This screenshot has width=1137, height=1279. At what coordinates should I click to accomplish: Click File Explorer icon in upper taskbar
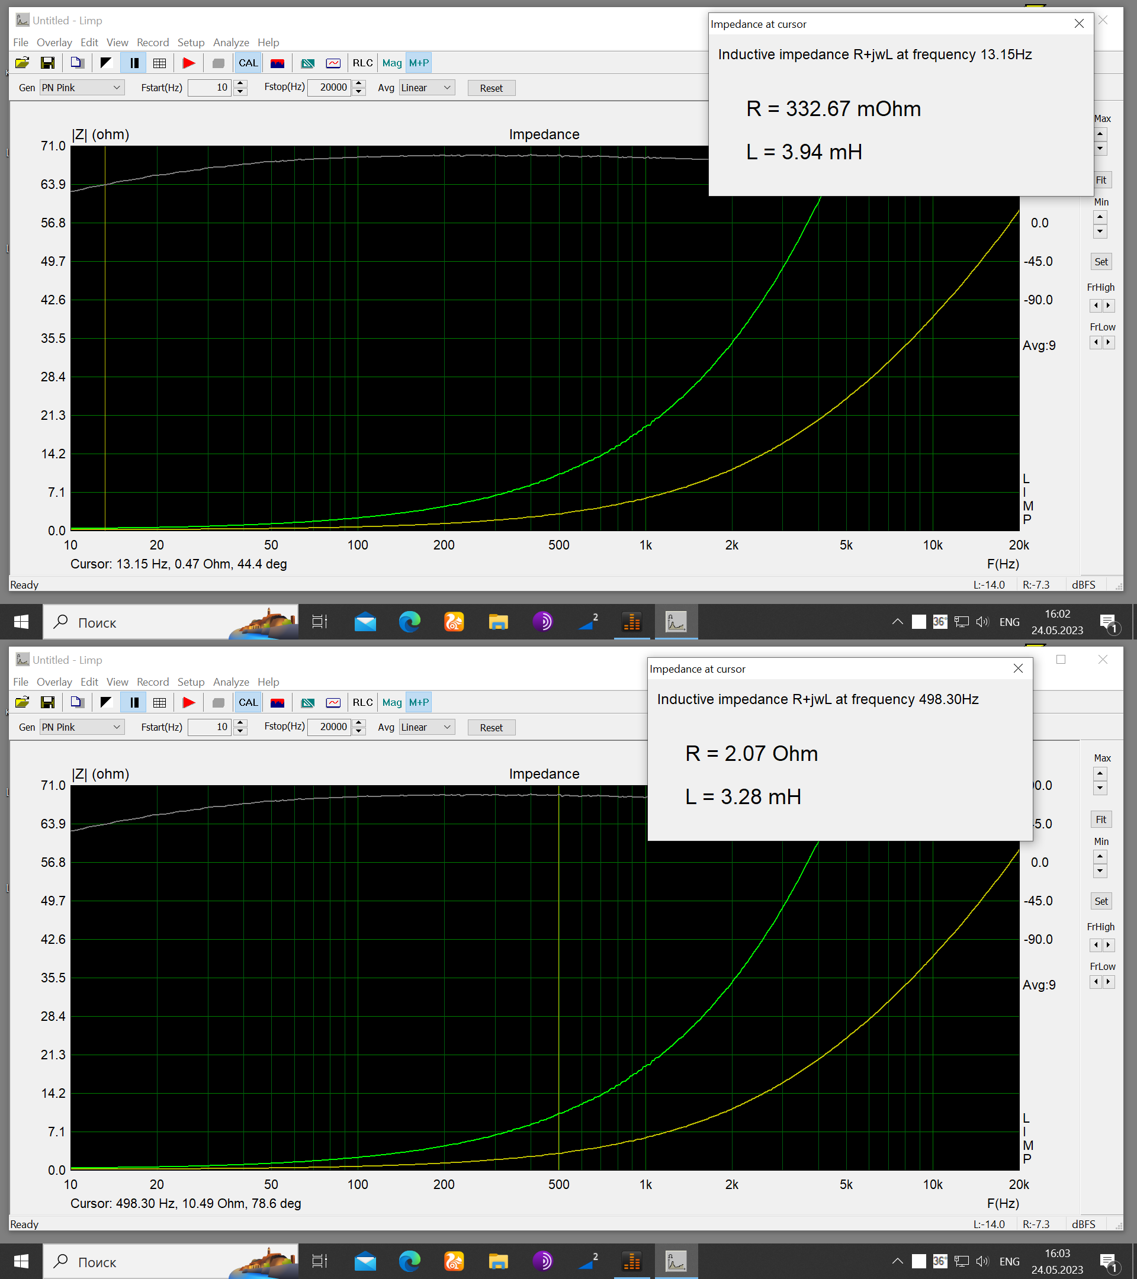(x=498, y=622)
